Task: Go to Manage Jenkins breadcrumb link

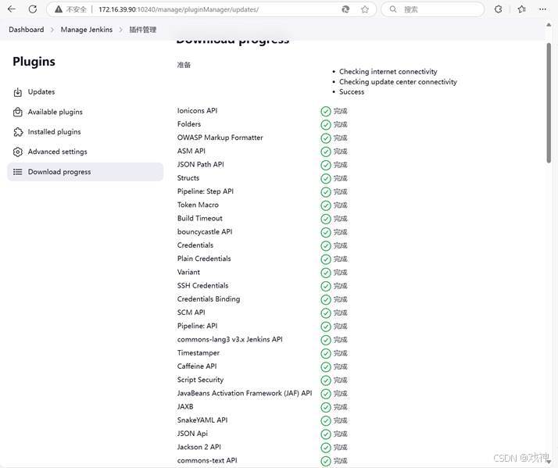Action: tap(87, 30)
